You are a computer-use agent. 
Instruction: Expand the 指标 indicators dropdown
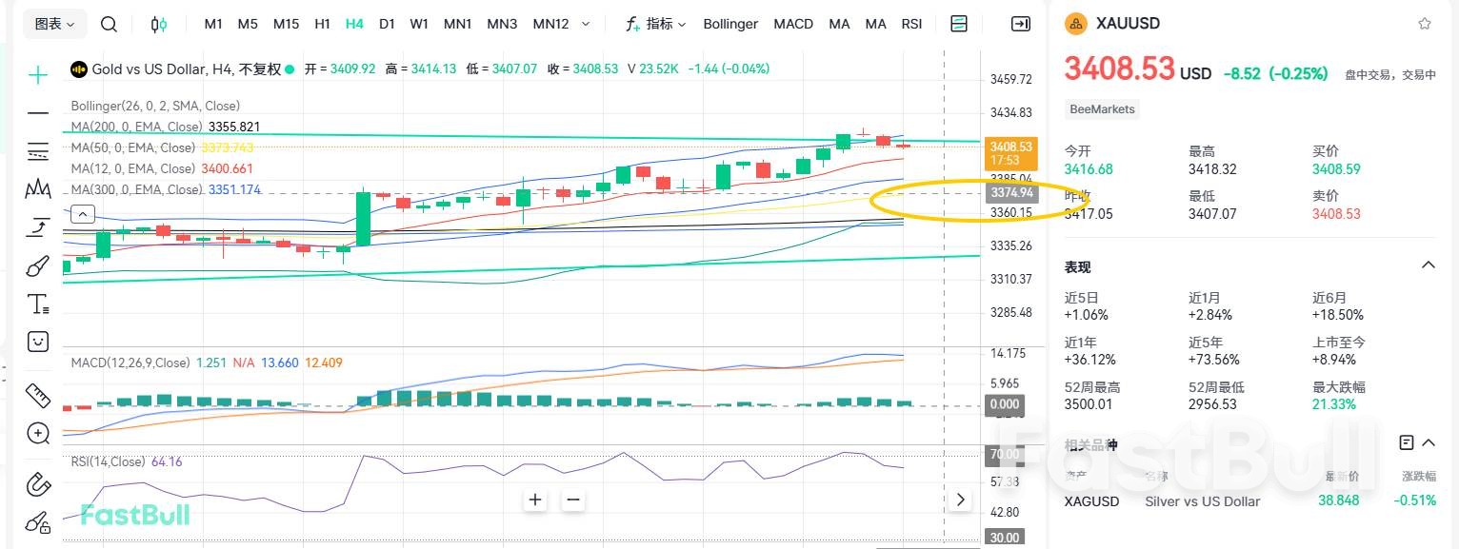tap(655, 24)
